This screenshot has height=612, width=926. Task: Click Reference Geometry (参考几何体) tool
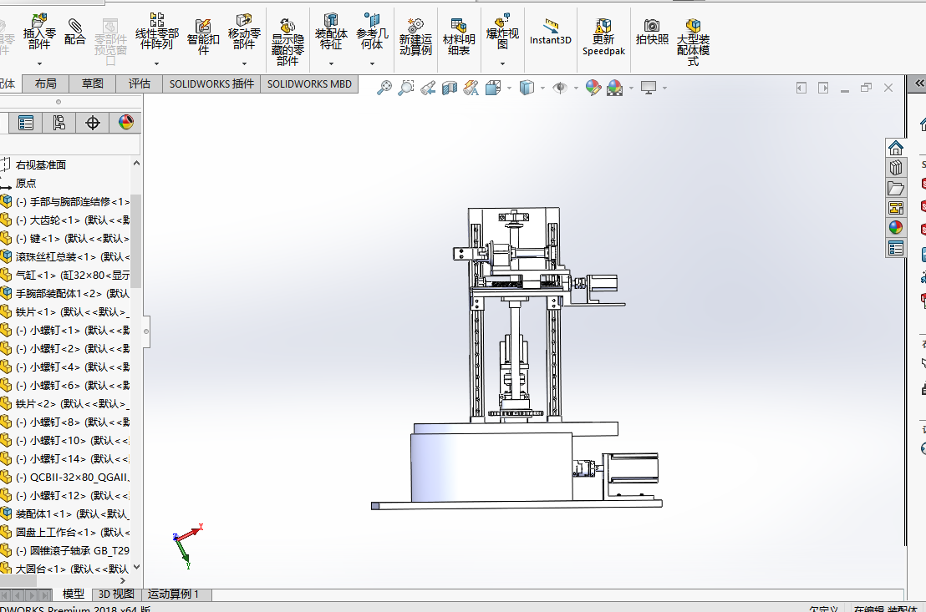click(372, 32)
